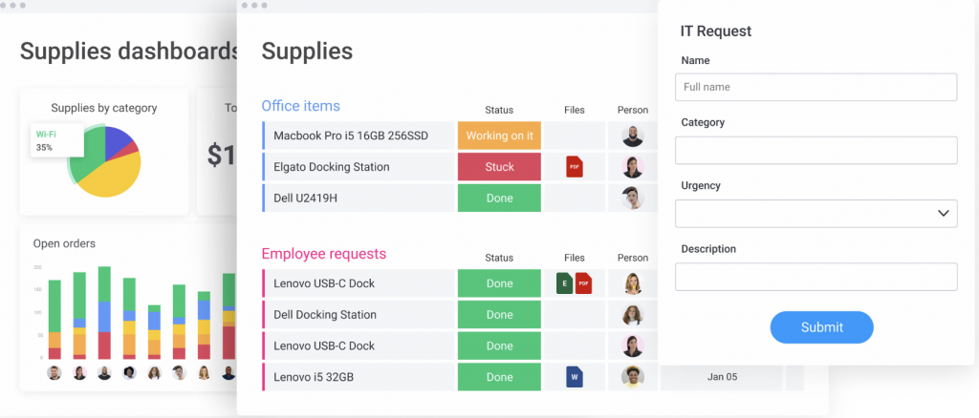Collapse the Employee requests group
This screenshot has height=418, width=979.
coord(323,254)
